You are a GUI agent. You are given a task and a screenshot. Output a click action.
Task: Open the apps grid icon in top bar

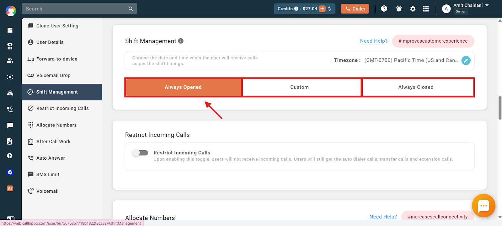click(x=426, y=9)
